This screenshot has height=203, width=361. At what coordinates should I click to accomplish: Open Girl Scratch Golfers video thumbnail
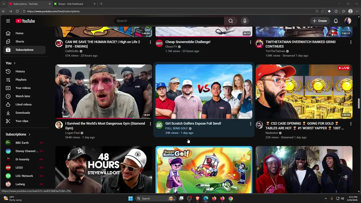pyautogui.click(x=204, y=92)
